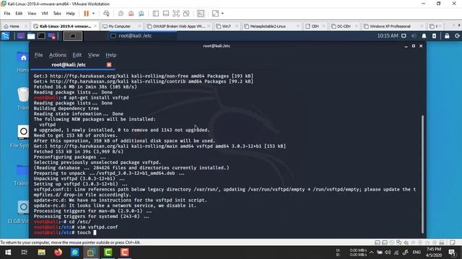Screen dimensions: 462x259
Task: Take a snapshot using the clock icon
Action: coord(121,14)
